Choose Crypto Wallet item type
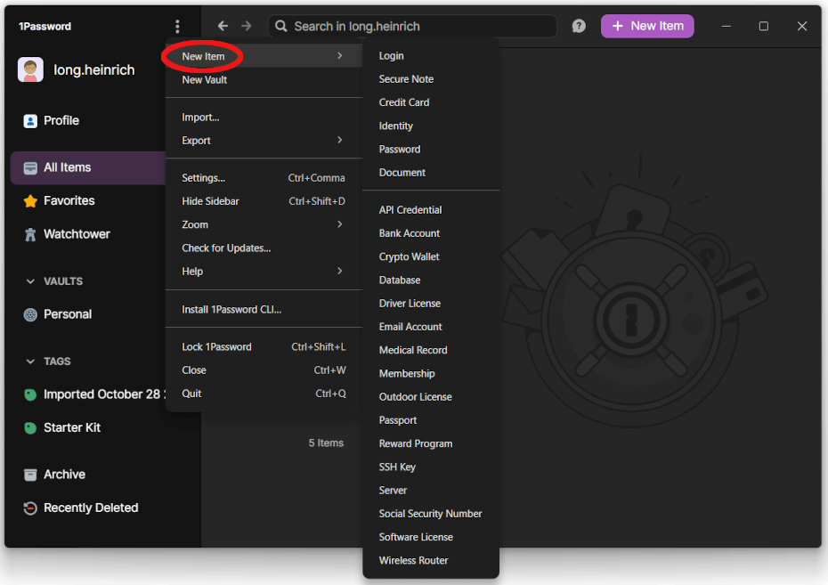 tap(431, 256)
